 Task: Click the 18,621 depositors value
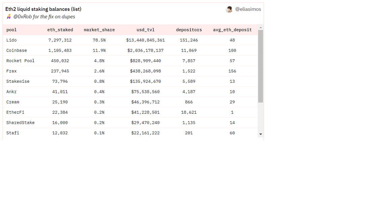(189, 112)
